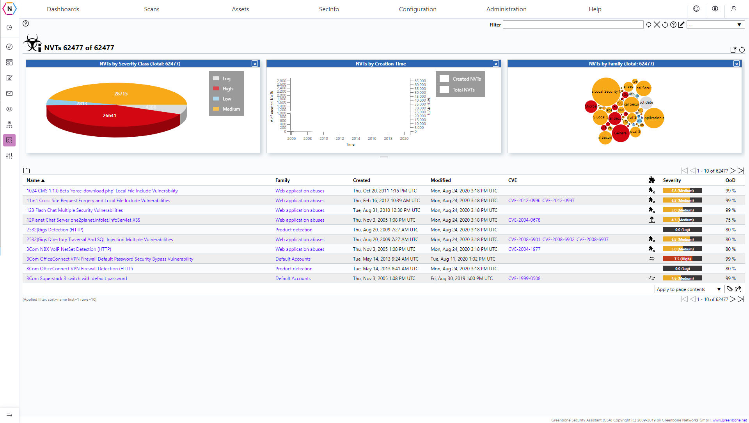The height and width of the screenshot is (423, 749).
Task: Click the top bar globe icon
Action: 696,9
